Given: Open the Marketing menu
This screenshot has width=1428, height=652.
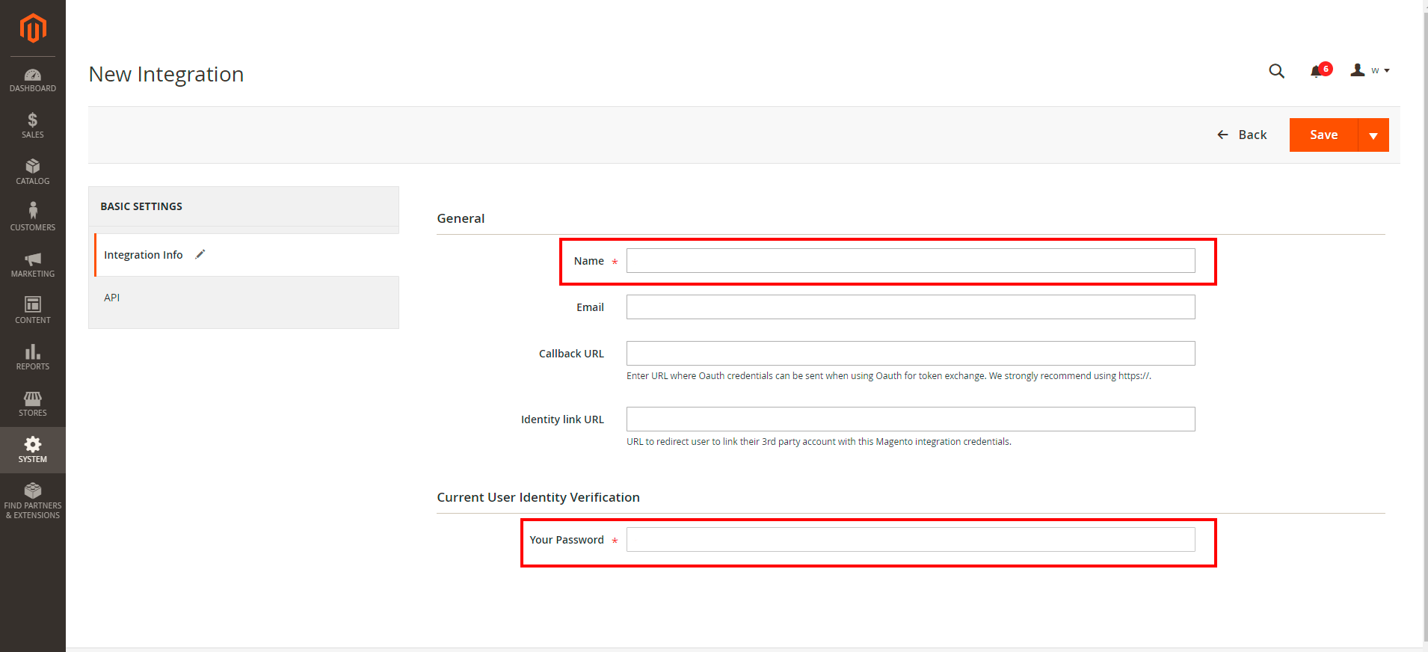Looking at the screenshot, I should pyautogui.click(x=33, y=265).
